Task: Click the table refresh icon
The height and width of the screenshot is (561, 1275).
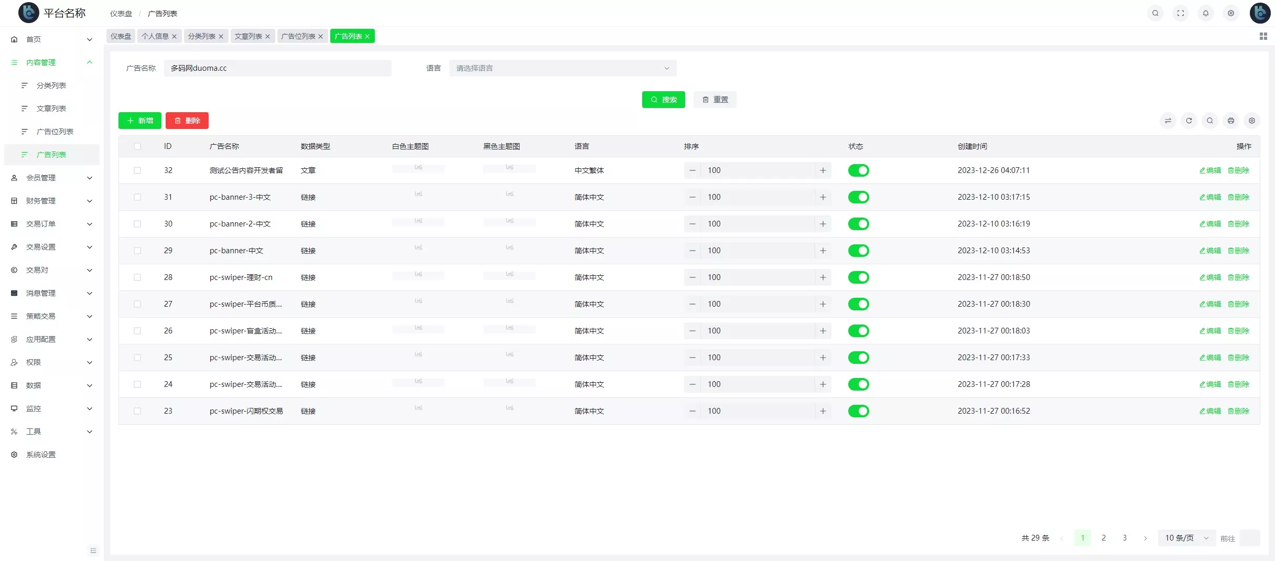Action: pyautogui.click(x=1188, y=121)
